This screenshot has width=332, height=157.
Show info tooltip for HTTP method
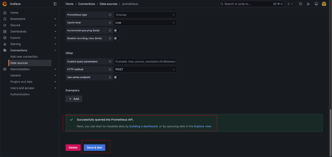coord(110,69)
